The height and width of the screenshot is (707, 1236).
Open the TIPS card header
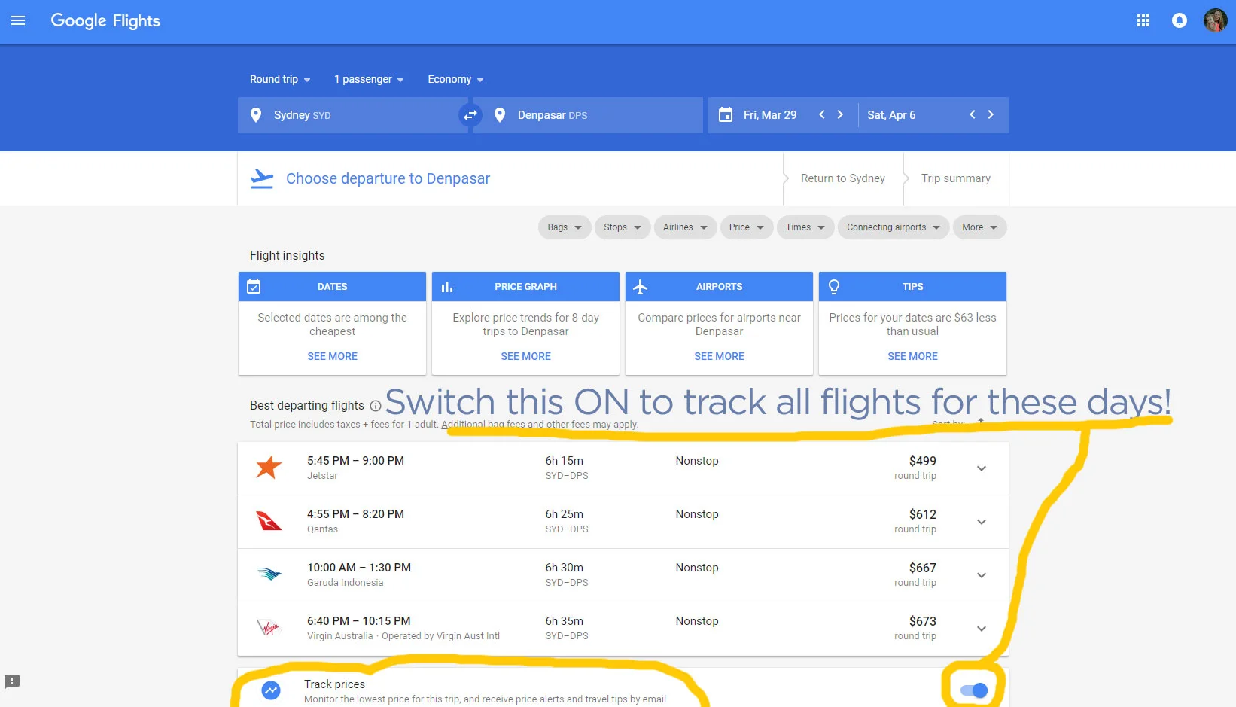point(912,286)
